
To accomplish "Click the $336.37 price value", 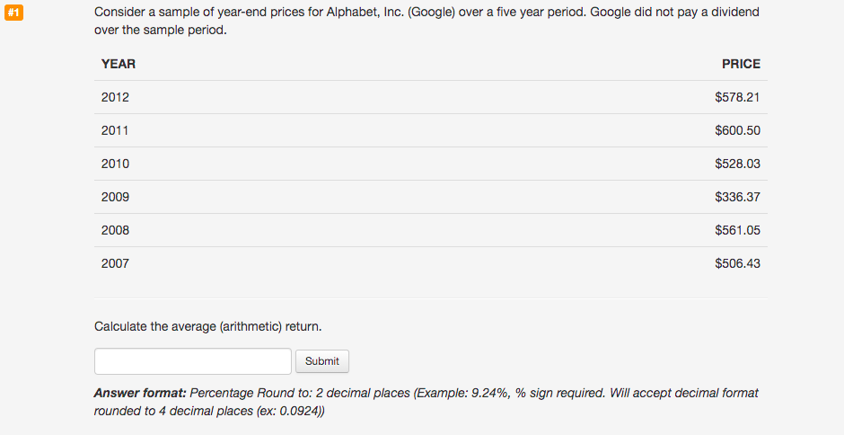I will [x=737, y=197].
